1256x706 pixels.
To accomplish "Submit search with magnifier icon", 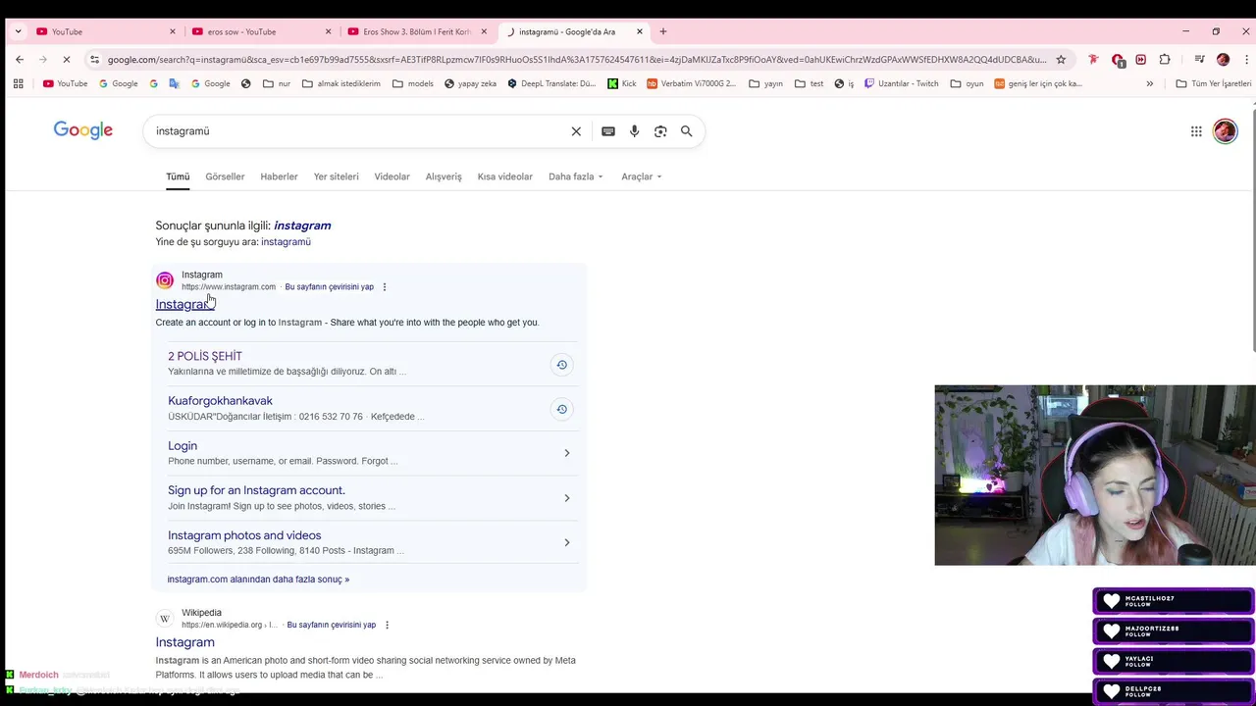I will (687, 131).
